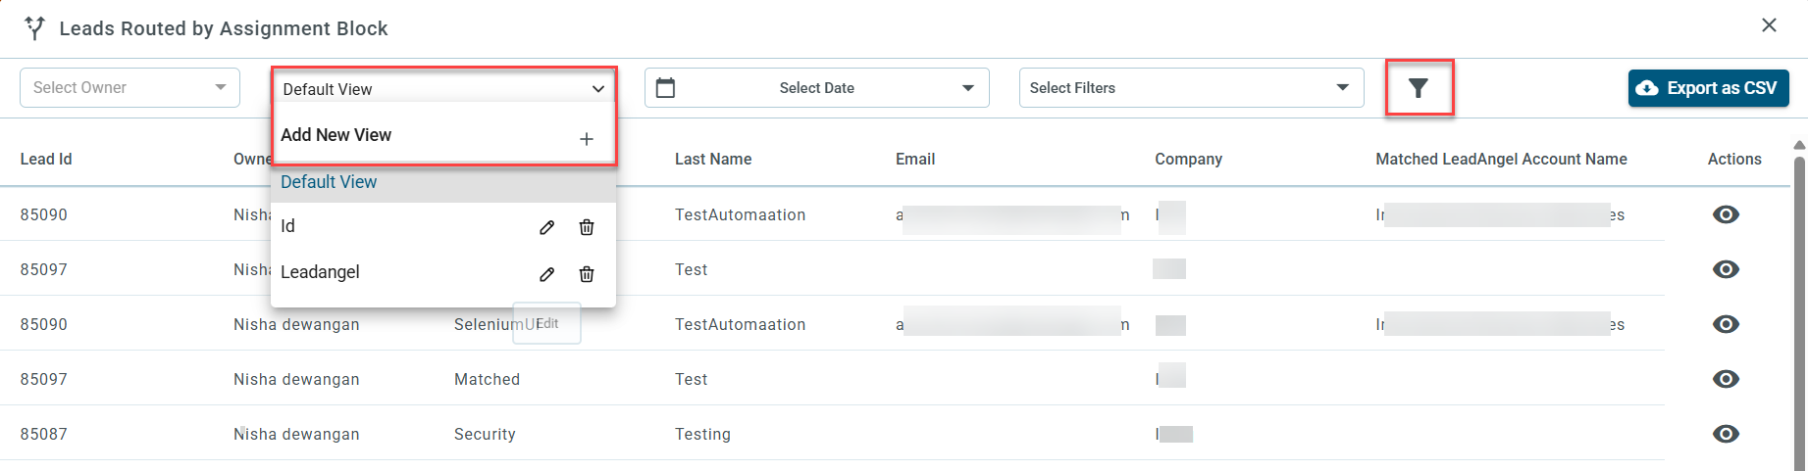Close the Leads Routed dialog
Image resolution: width=1808 pixels, height=471 pixels.
point(1769,25)
